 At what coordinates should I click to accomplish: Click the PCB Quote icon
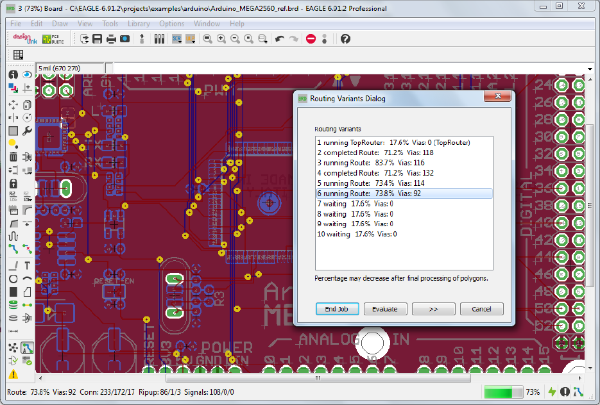53,38
